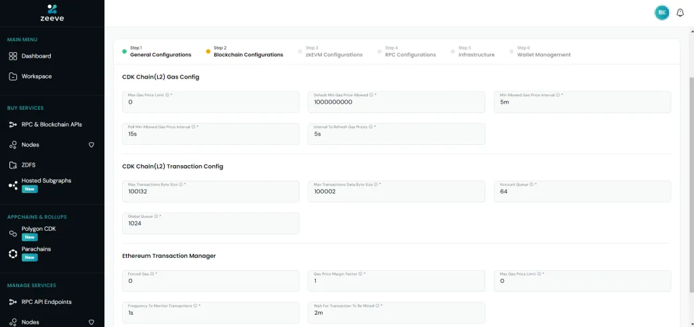Click the heart icon beside Nodes

[91, 145]
